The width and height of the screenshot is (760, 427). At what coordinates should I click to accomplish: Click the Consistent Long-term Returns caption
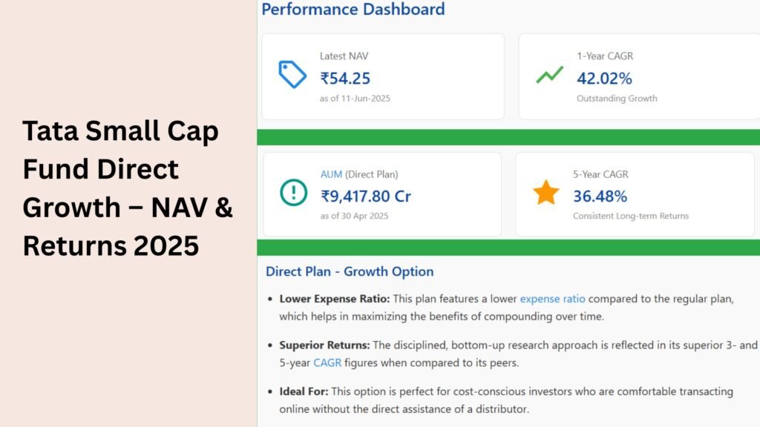coord(631,216)
